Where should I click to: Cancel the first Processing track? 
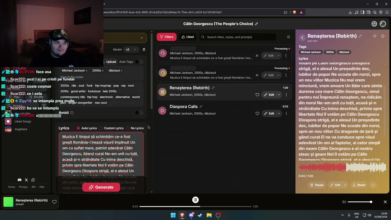click(x=257, y=56)
